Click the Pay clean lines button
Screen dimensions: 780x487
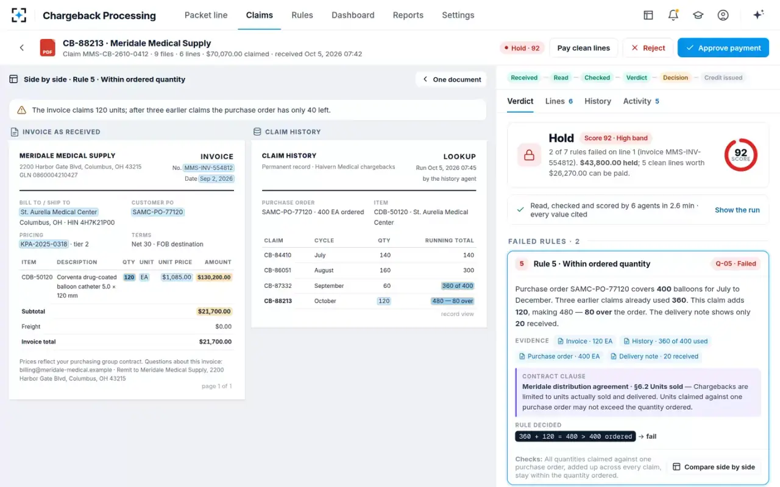[x=584, y=48]
